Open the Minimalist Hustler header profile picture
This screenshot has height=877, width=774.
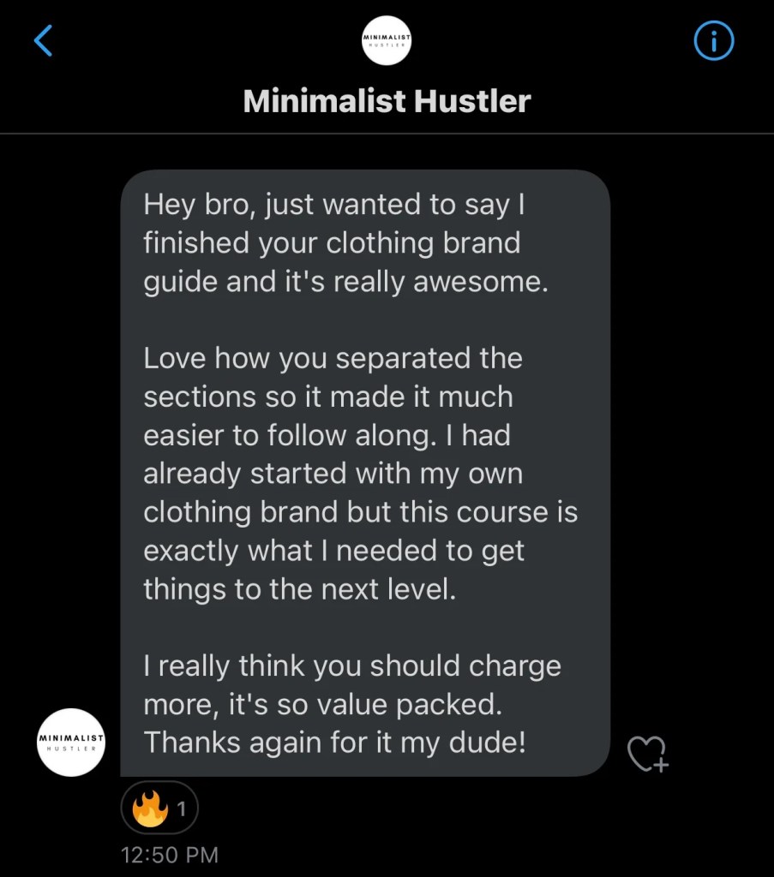point(387,40)
